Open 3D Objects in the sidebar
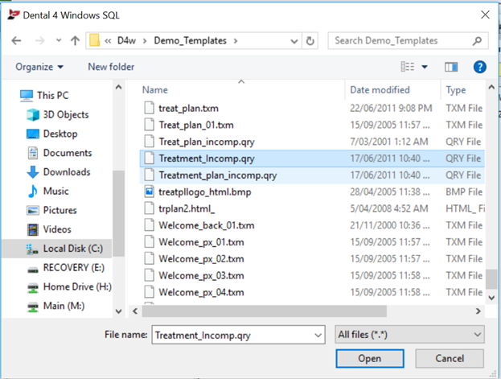The width and height of the screenshot is (501, 379). pyautogui.click(x=58, y=114)
